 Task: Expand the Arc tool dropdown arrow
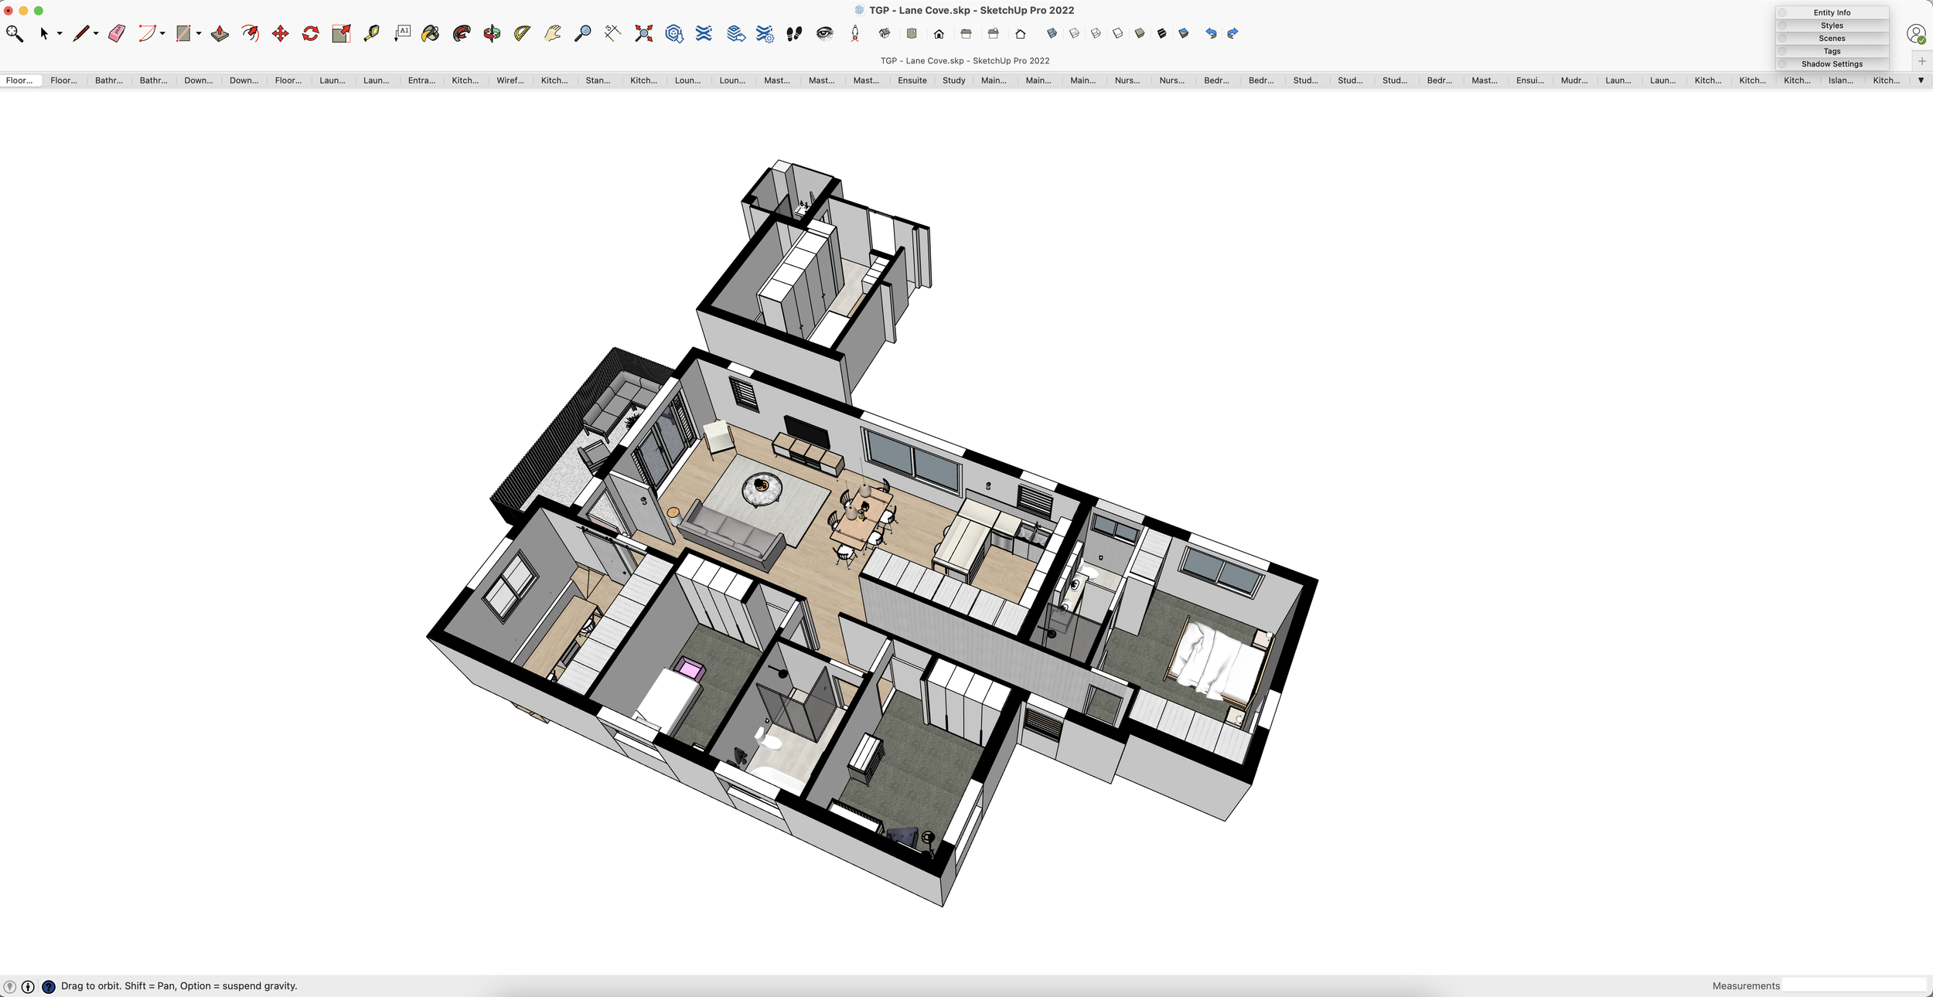pos(162,34)
